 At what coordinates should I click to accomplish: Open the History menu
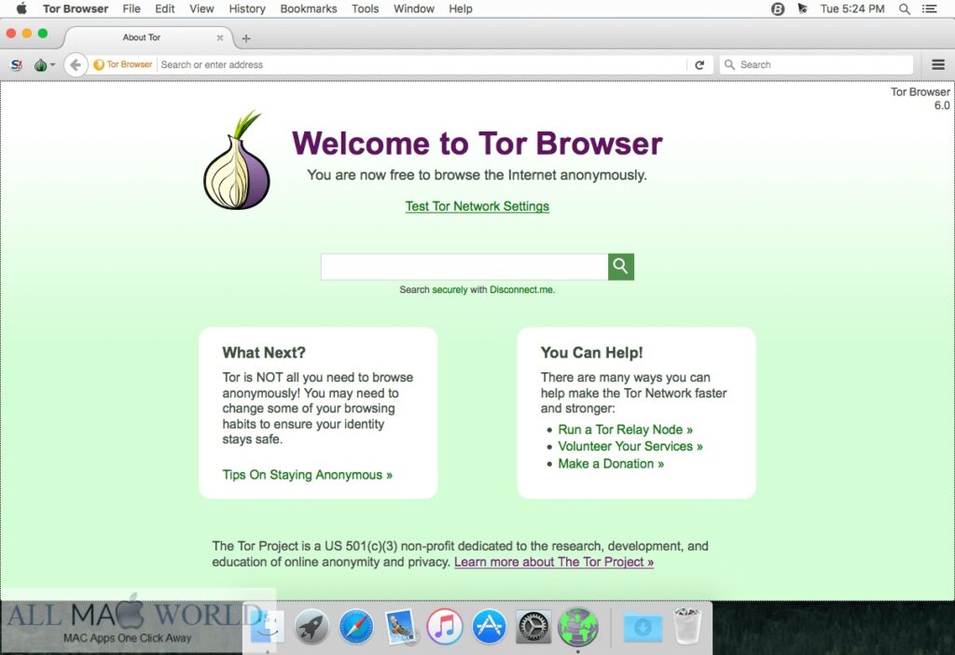click(x=246, y=8)
